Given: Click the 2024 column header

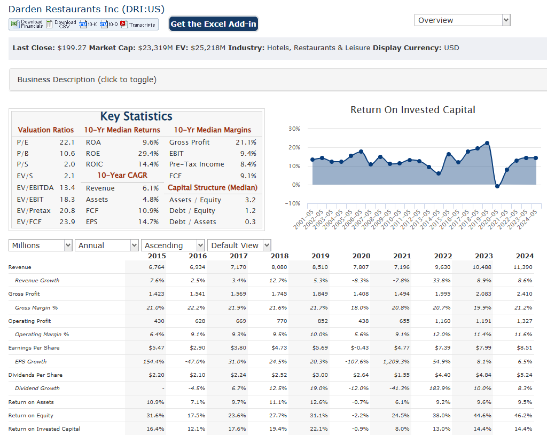Looking at the screenshot, I should click(525, 256).
